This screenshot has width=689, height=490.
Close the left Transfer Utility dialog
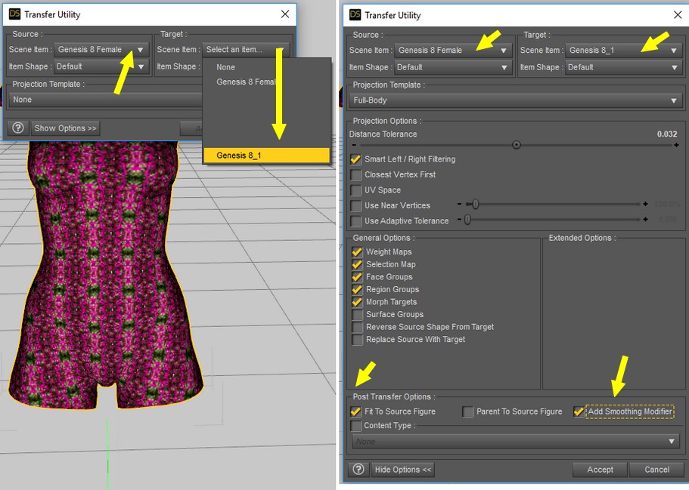tap(285, 14)
